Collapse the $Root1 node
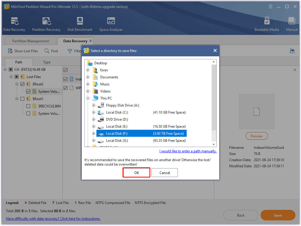301x226 pixels. 17,99
